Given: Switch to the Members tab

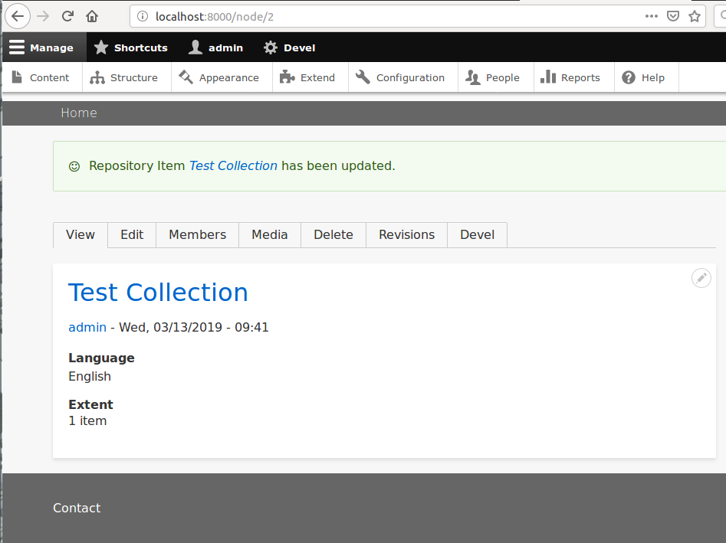Looking at the screenshot, I should tap(197, 234).
